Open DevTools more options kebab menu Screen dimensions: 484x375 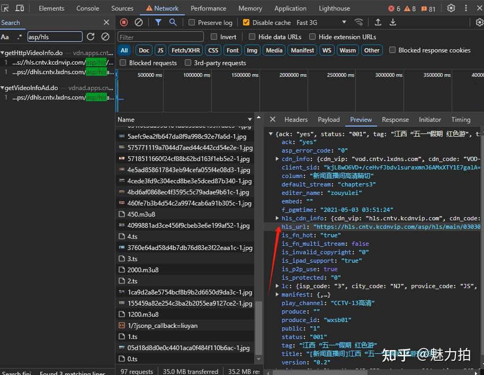[x=466, y=8]
